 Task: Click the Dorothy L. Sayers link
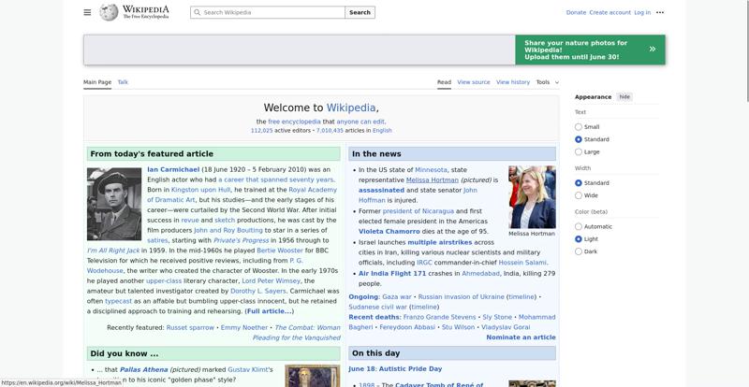click(258, 291)
